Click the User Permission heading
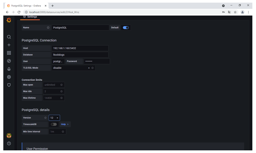This screenshot has width=256, height=153. click(x=37, y=149)
